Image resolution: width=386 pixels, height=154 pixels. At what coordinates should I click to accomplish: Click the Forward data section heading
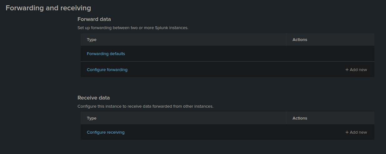[94, 19]
